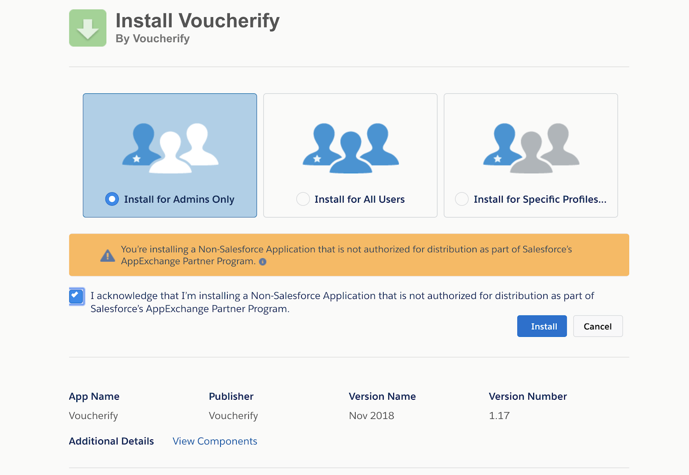689x475 pixels.
Task: Cancel the installation
Action: 598,326
